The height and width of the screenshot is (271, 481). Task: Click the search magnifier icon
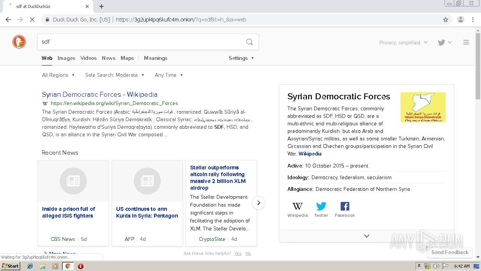click(250, 42)
